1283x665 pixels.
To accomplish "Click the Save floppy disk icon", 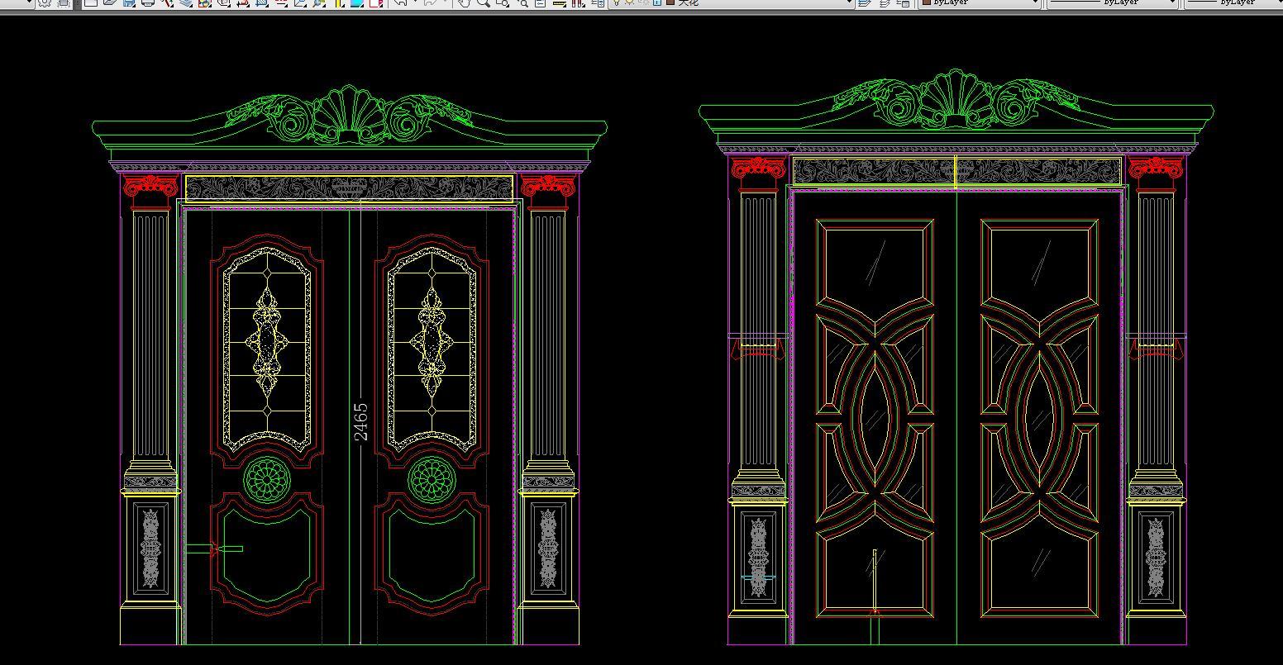I will coord(128,2).
